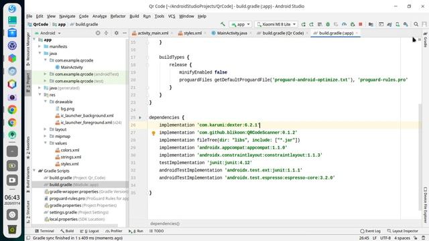This screenshot has width=429, height=241.
Task: Open the AVD Manager phone icon
Action: pos(397,24)
